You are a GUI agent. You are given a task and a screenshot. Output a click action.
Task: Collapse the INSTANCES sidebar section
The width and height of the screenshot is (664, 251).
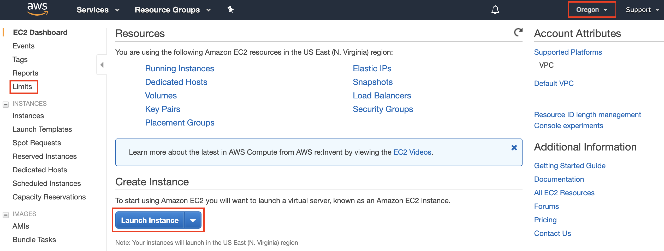(x=6, y=104)
